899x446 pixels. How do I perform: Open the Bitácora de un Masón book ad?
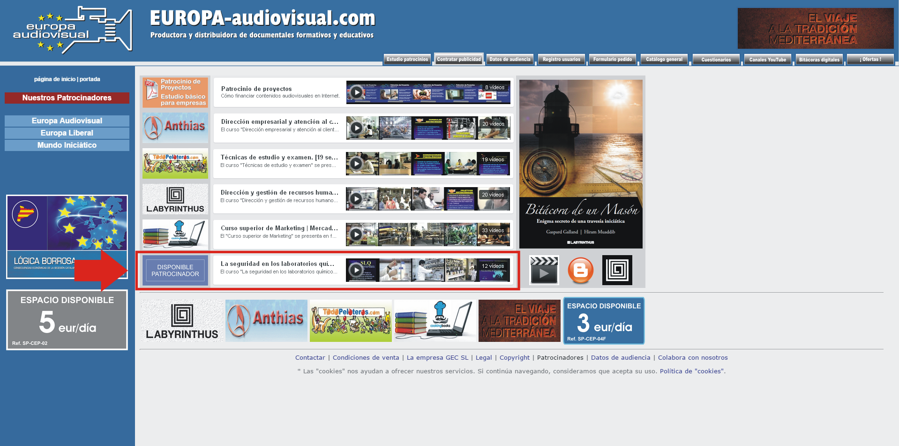pyautogui.click(x=581, y=164)
